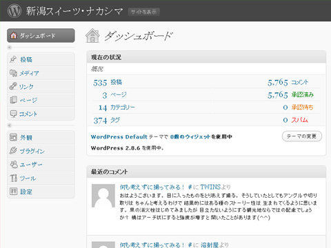Image resolution: width=331 pixels, height=248 pixels.
Task: Open the TWINS commenter name link
Action: [210, 187]
